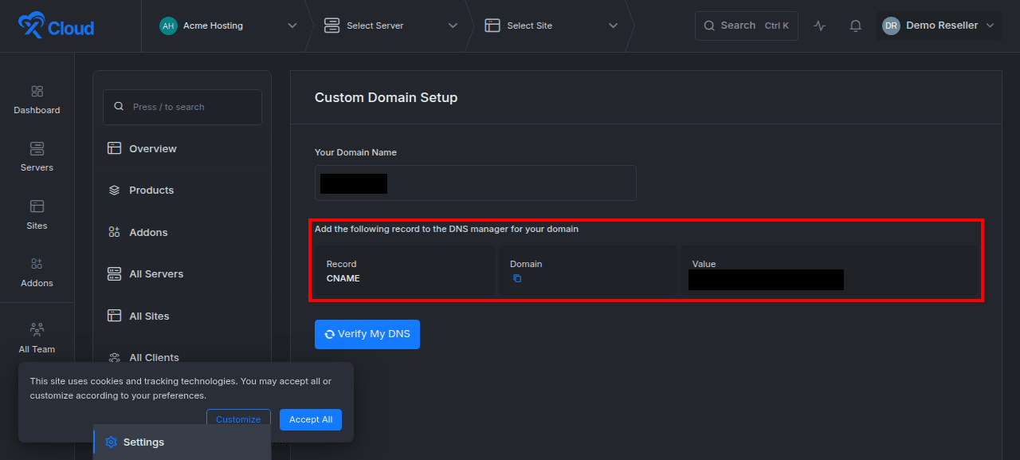This screenshot has width=1020, height=460.
Task: Open the All Team icon in the left rail
Action: click(x=37, y=329)
